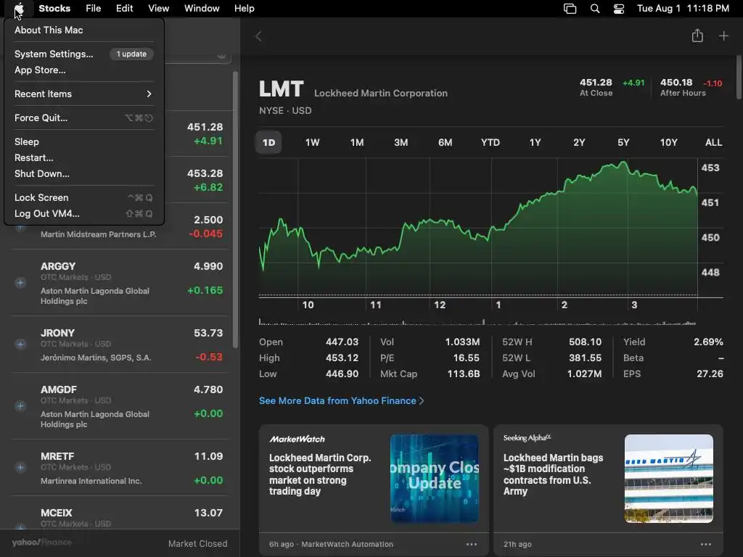This screenshot has height=557, width=743.
Task: Add MRETF with its plus icon
Action: (x=20, y=468)
